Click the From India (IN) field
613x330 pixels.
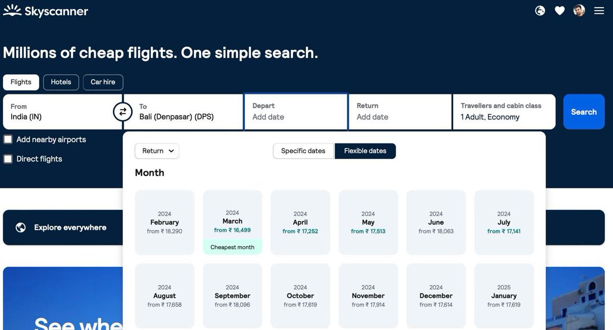pyautogui.click(x=62, y=112)
